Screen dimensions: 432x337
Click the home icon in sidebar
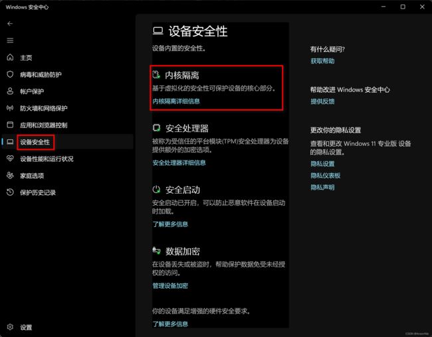tap(10, 57)
